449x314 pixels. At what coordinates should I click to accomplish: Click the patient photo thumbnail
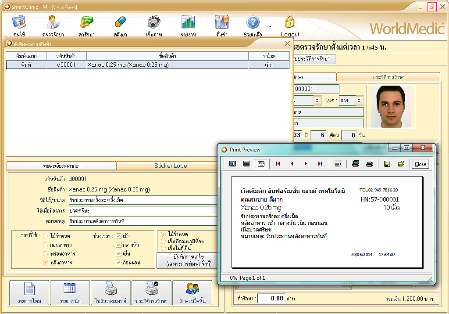(391, 106)
